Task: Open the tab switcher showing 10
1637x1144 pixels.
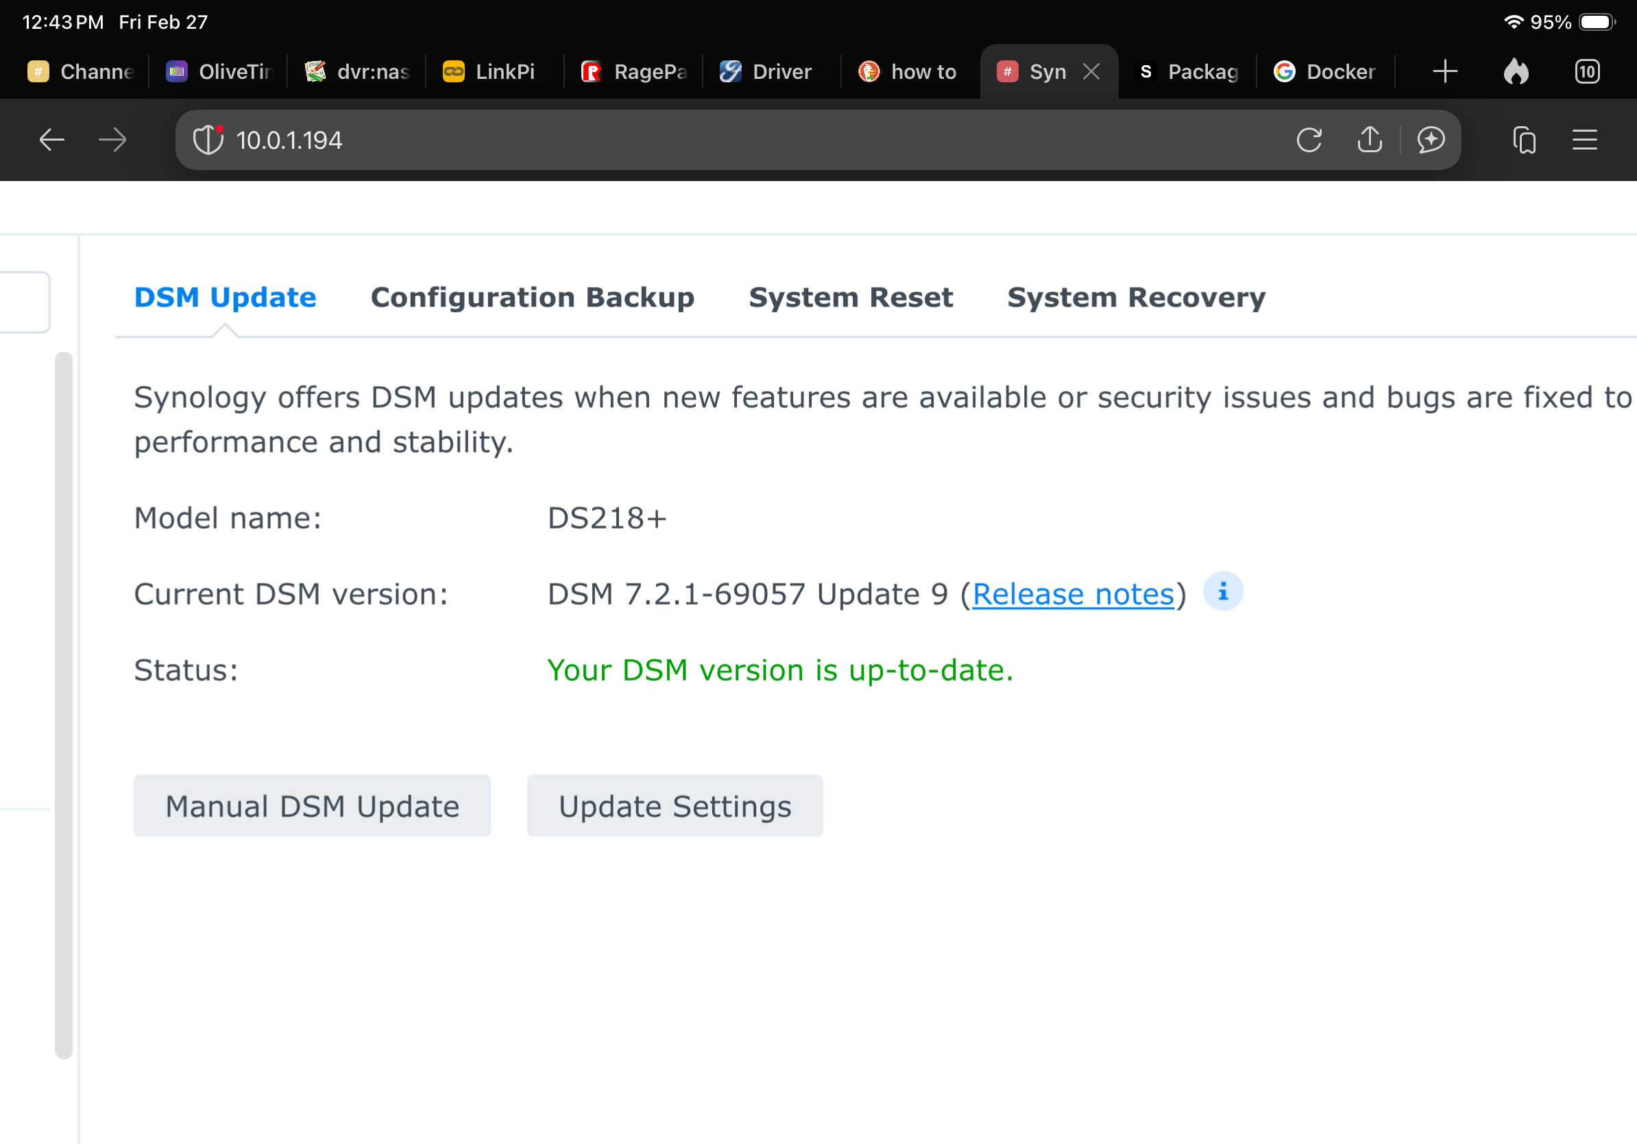Action: 1587,71
